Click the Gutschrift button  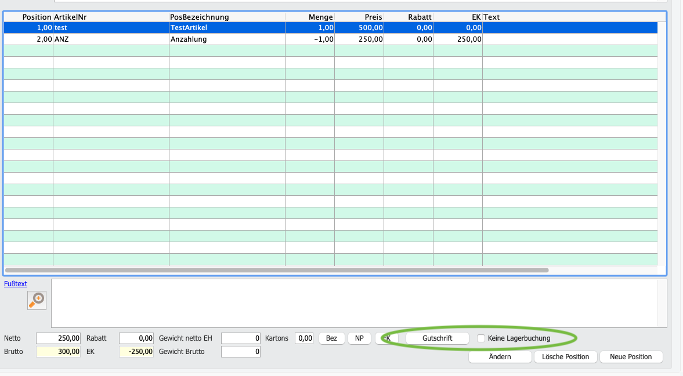click(438, 338)
